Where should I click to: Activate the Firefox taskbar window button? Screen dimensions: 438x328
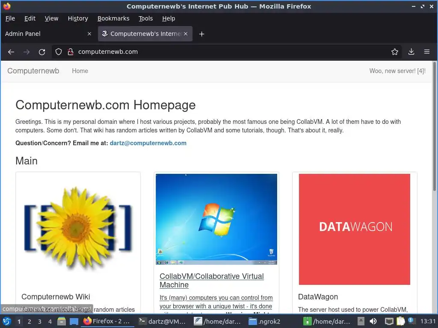point(108,321)
